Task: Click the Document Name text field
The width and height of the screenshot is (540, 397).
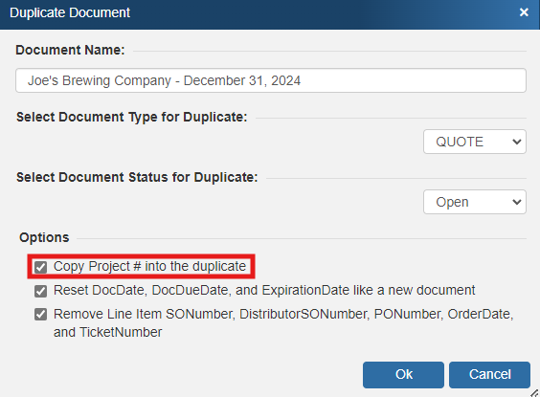Action: coord(271,80)
